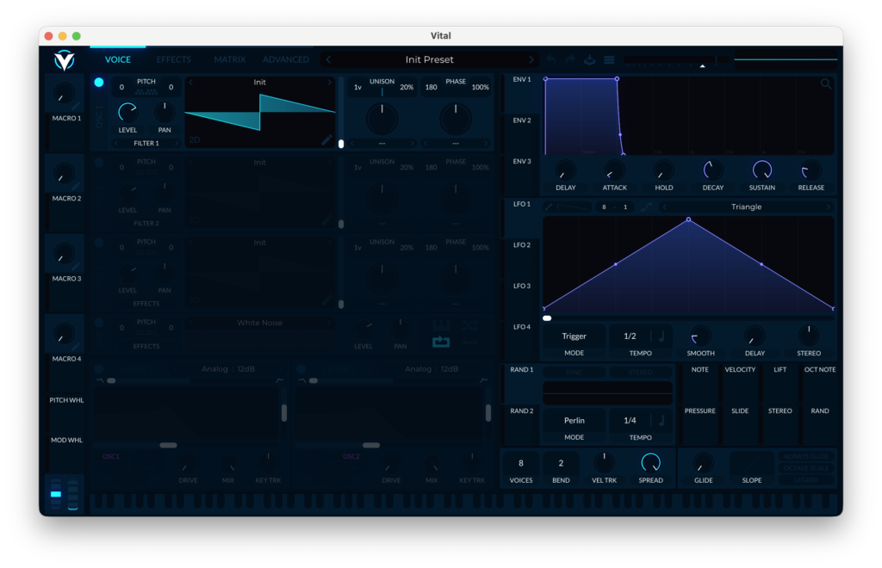Open the Perlin random mode dropdown

pyautogui.click(x=574, y=421)
